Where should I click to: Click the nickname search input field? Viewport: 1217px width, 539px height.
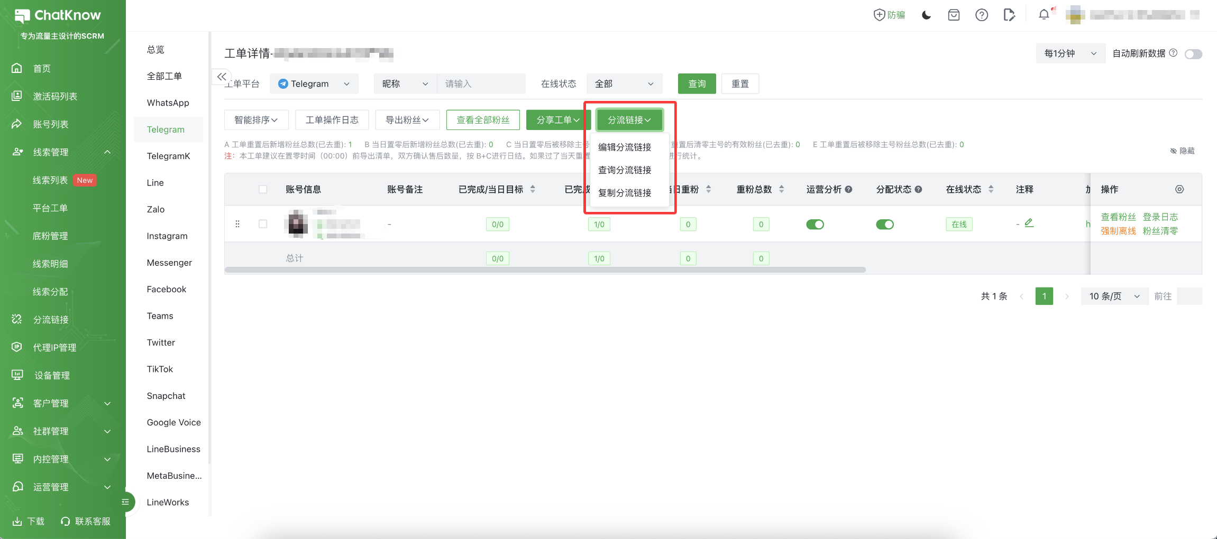point(481,84)
